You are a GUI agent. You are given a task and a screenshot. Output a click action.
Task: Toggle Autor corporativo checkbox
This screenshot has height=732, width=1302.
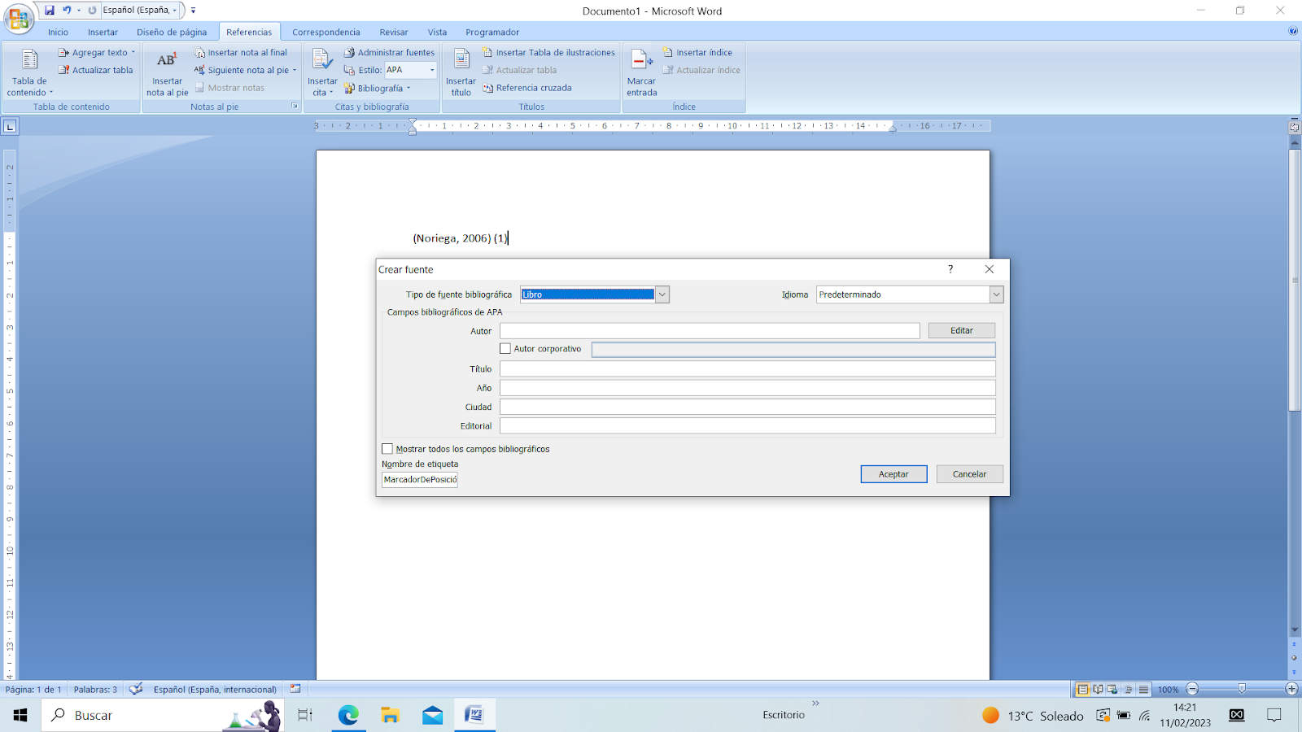click(x=505, y=349)
